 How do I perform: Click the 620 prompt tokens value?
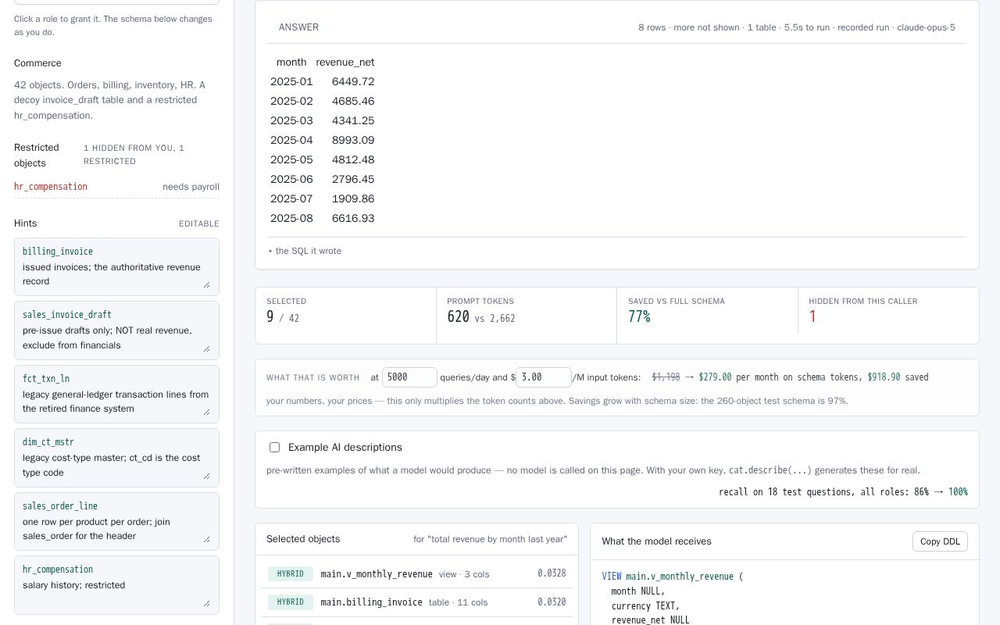coord(458,316)
